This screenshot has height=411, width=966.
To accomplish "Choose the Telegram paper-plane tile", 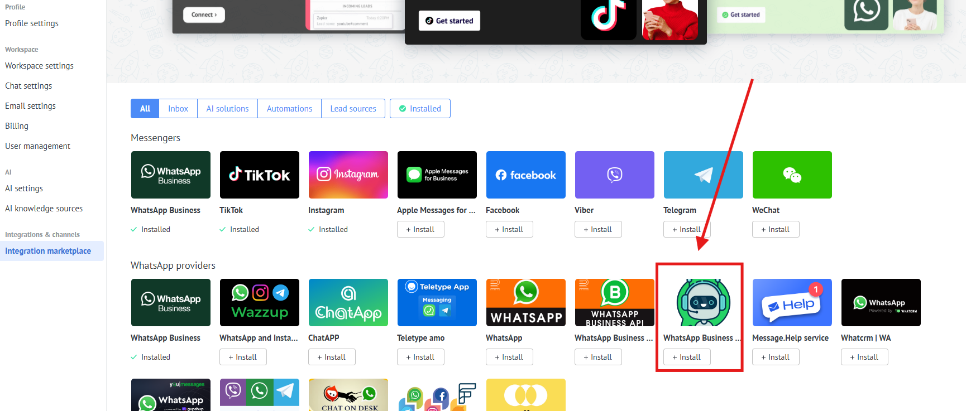I will pyautogui.click(x=703, y=175).
